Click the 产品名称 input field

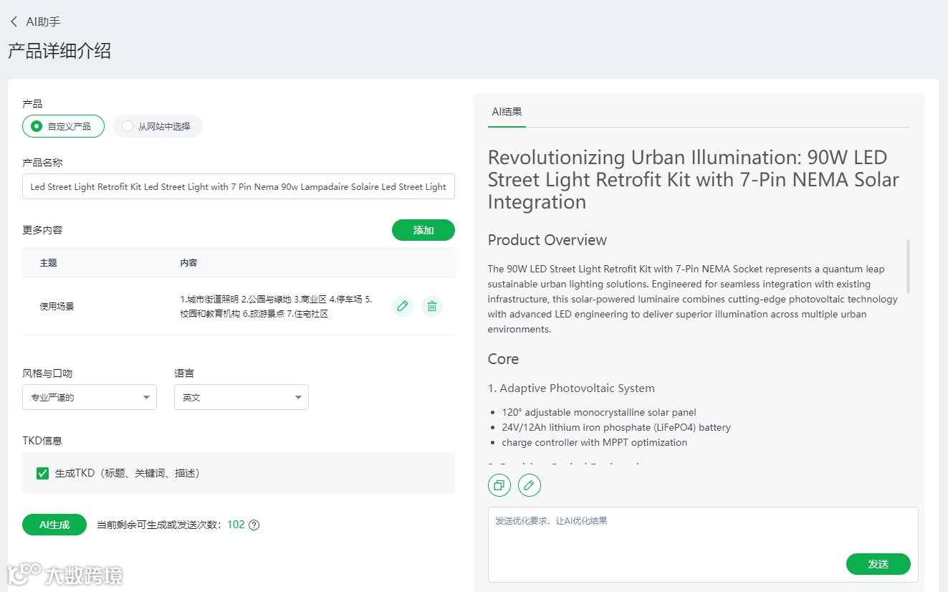click(238, 186)
